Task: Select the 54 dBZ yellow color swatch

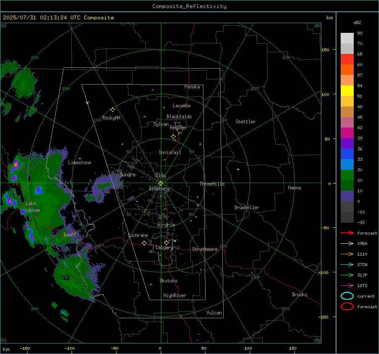Action: tap(347, 90)
